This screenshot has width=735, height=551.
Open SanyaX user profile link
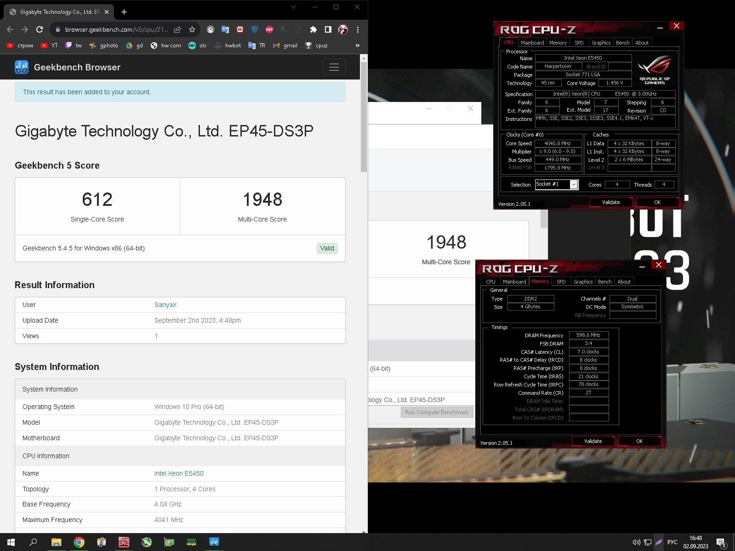point(165,305)
